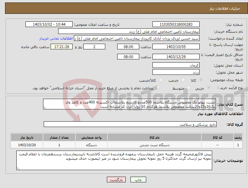Toggle the اسناد خزانه اسلامی payment checkbox

158,87
